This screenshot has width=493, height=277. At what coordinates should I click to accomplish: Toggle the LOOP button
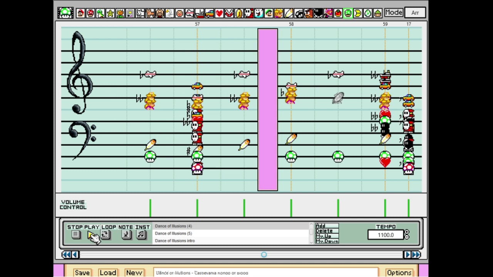(105, 235)
